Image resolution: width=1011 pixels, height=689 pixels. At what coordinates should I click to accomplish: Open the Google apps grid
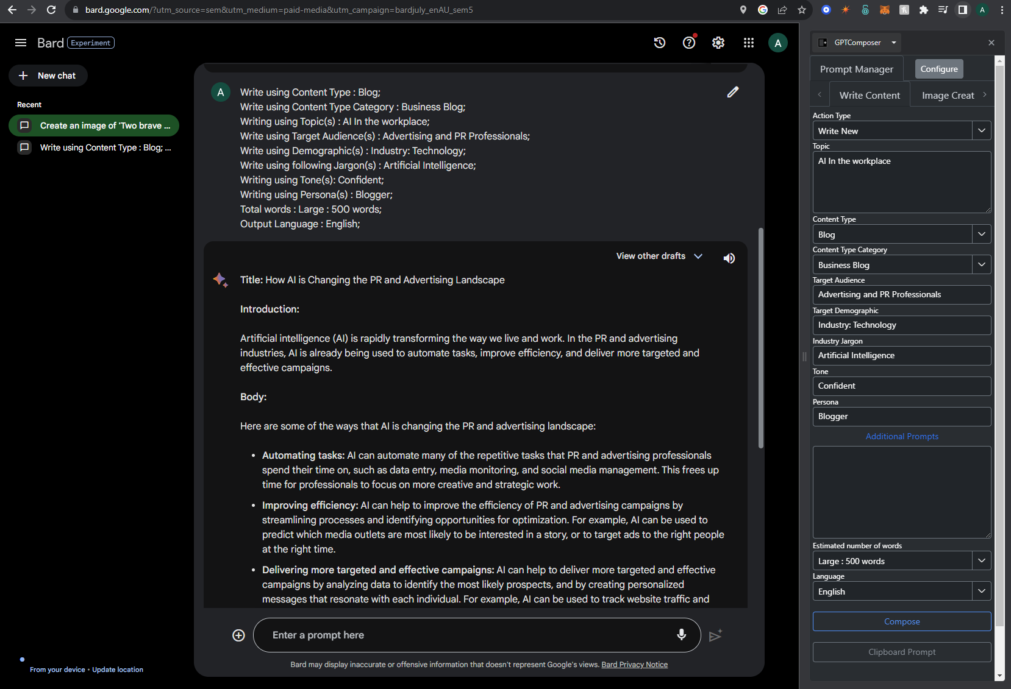[x=749, y=43]
